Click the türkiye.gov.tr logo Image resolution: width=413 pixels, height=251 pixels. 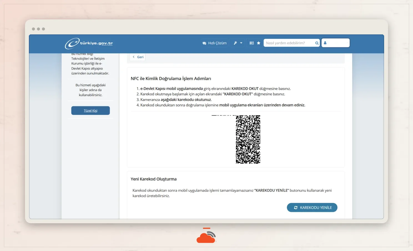click(x=89, y=43)
